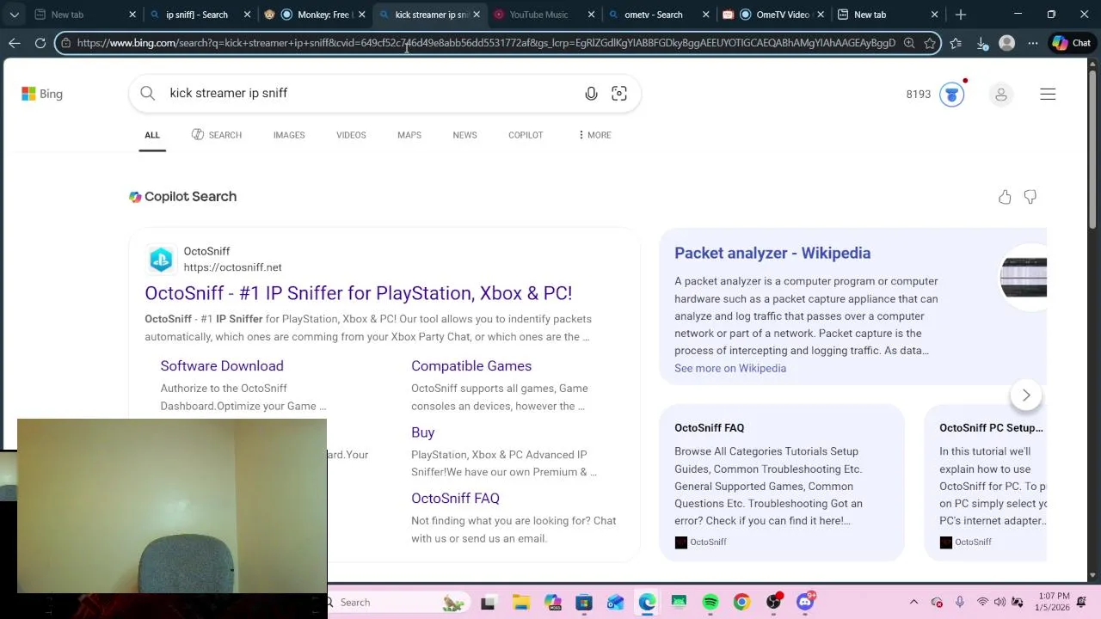
Task: Click in the Bing search input field
Action: click(x=370, y=93)
